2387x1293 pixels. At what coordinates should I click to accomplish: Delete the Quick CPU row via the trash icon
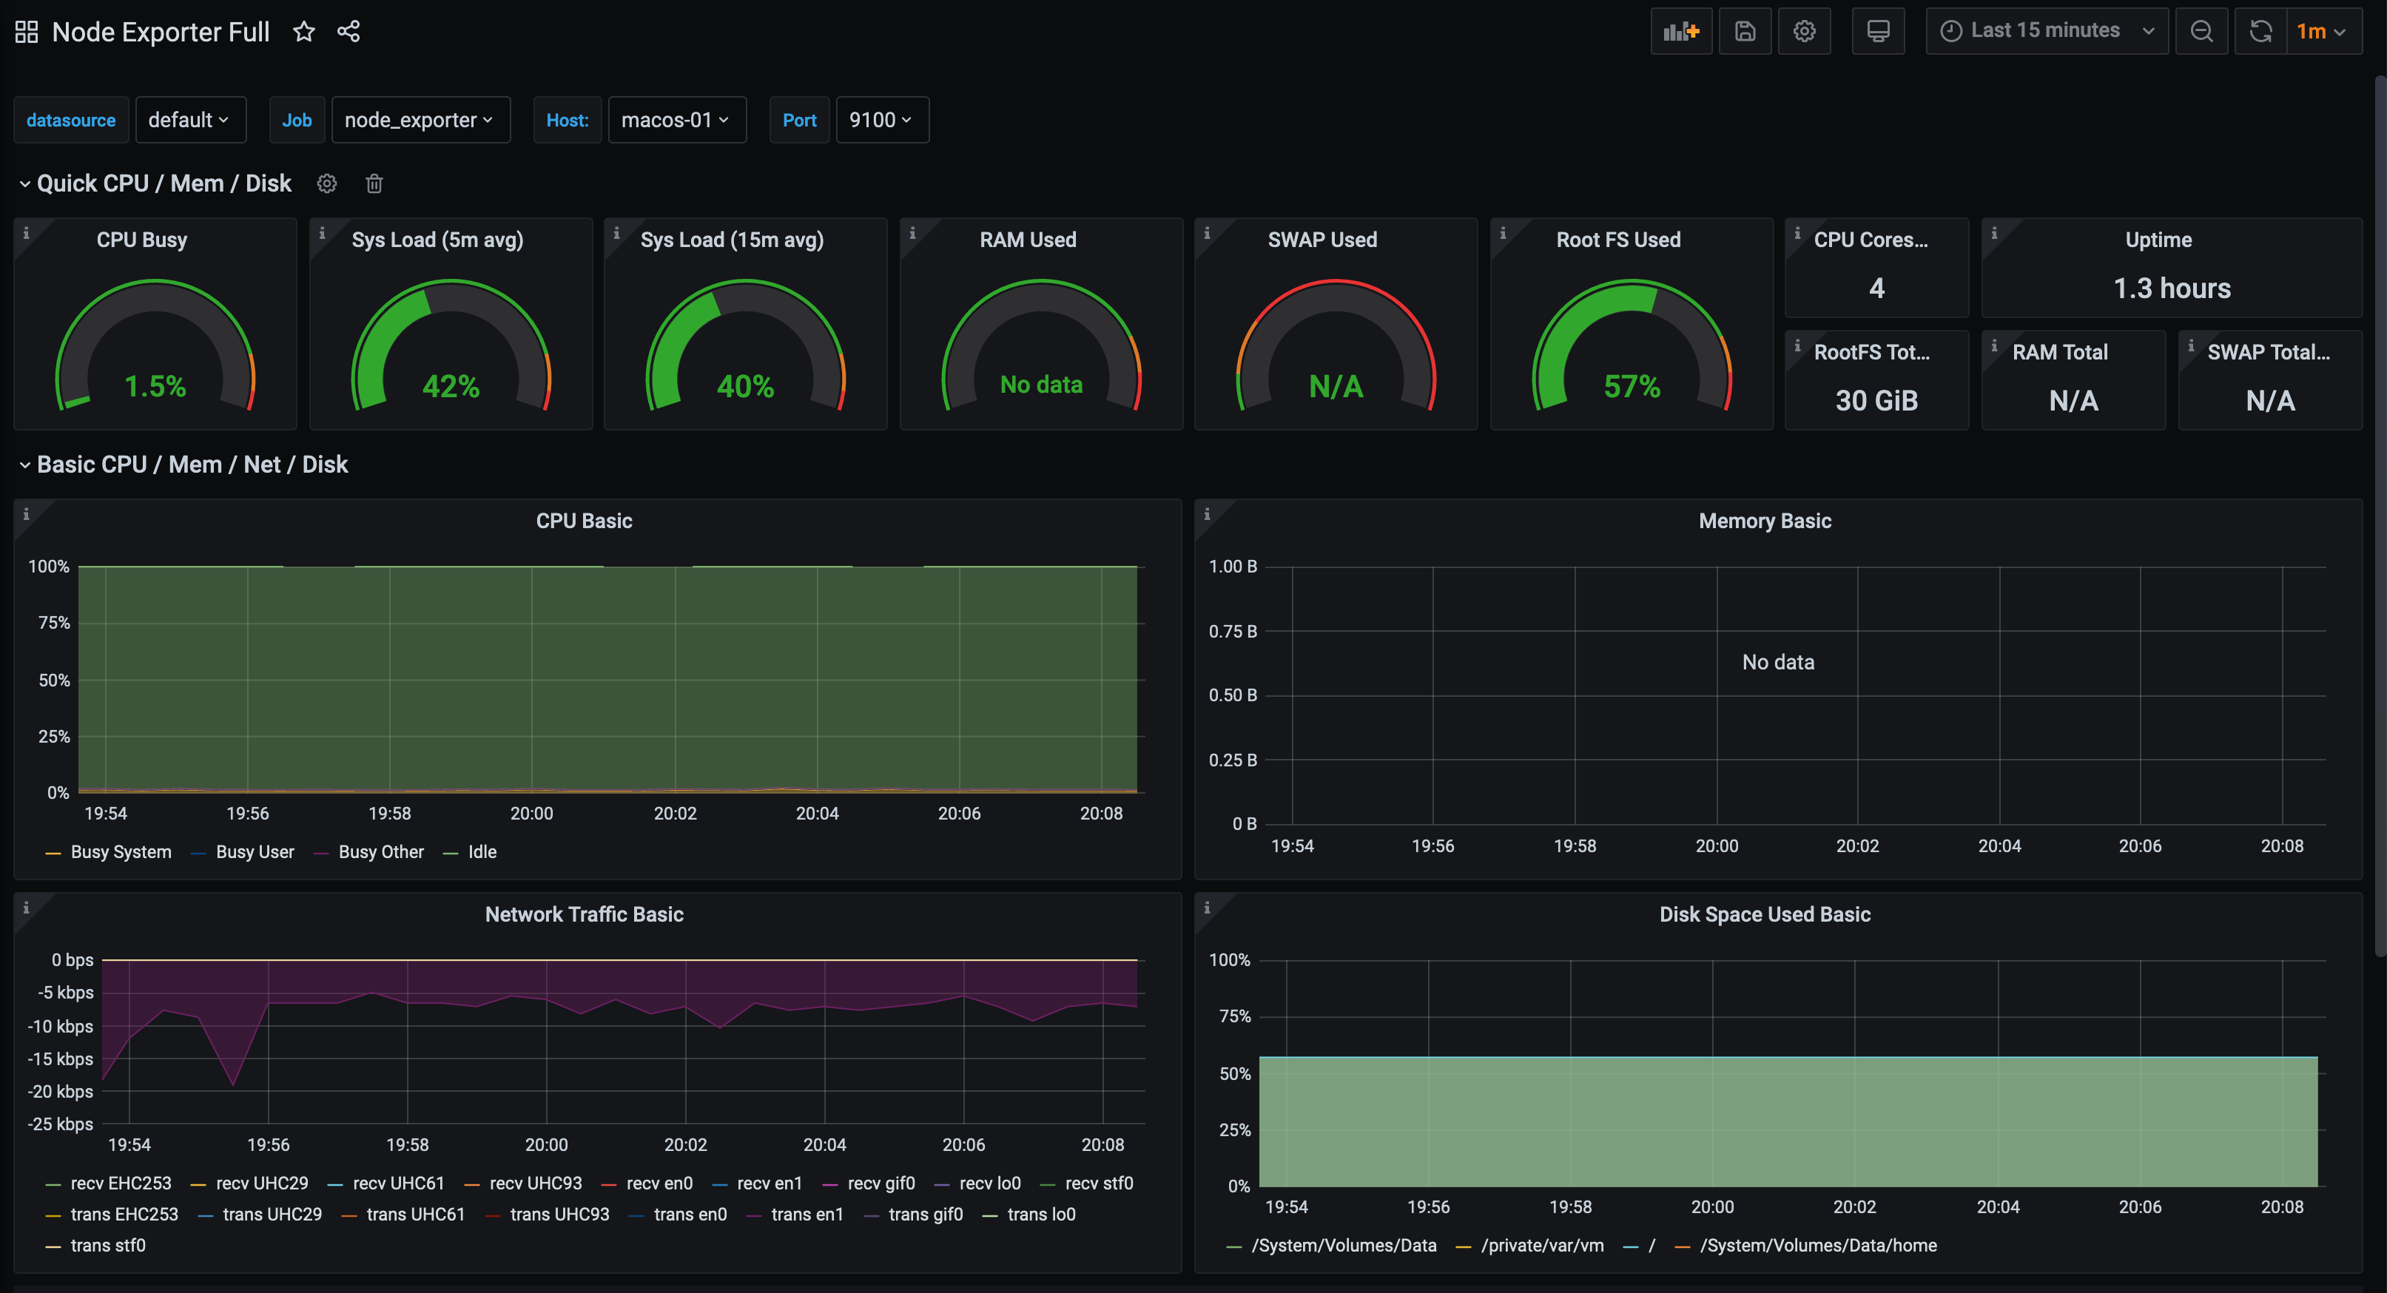pos(374,183)
